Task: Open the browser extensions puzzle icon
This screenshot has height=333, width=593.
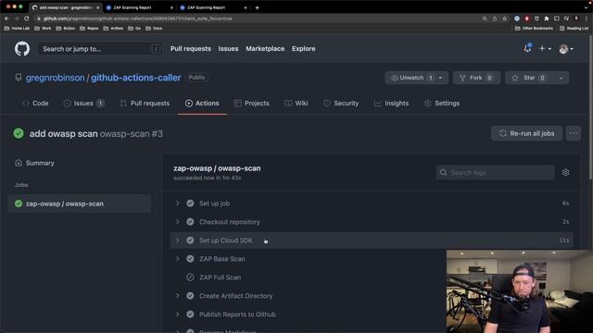Action: coord(547,18)
